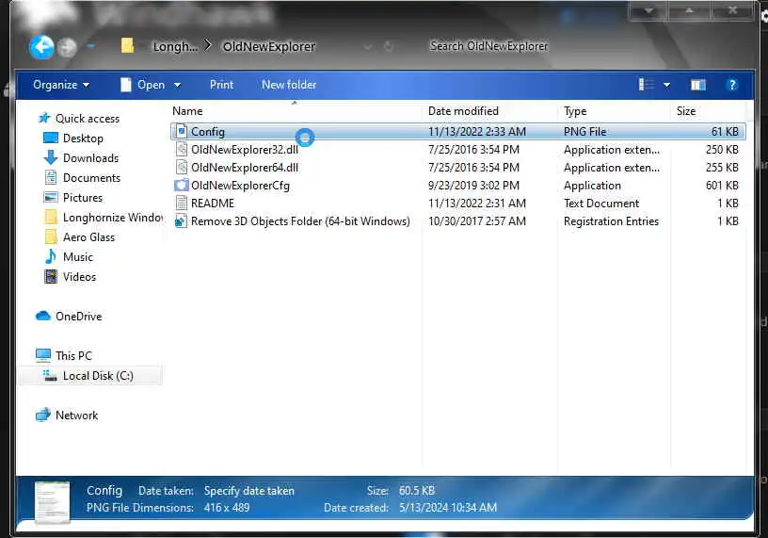Expand breadcrumb chevron after Longh...
The image size is (768, 538).
click(209, 46)
